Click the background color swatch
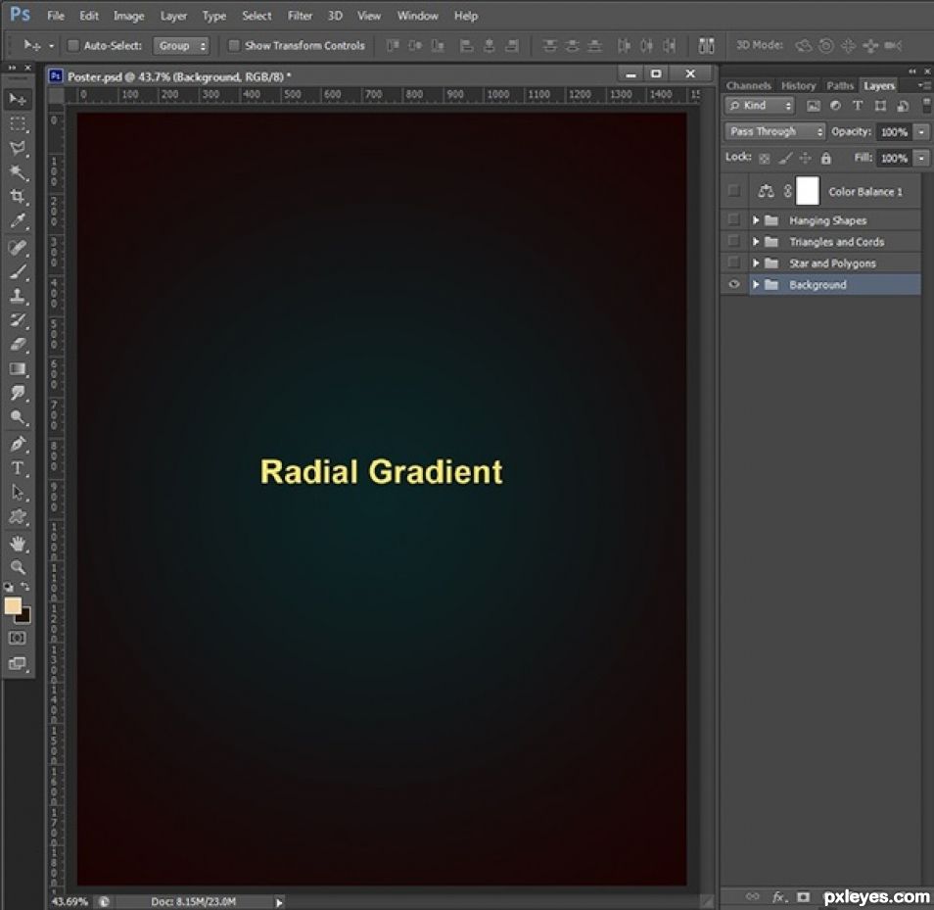Viewport: 934px width, 910px height. [x=25, y=618]
